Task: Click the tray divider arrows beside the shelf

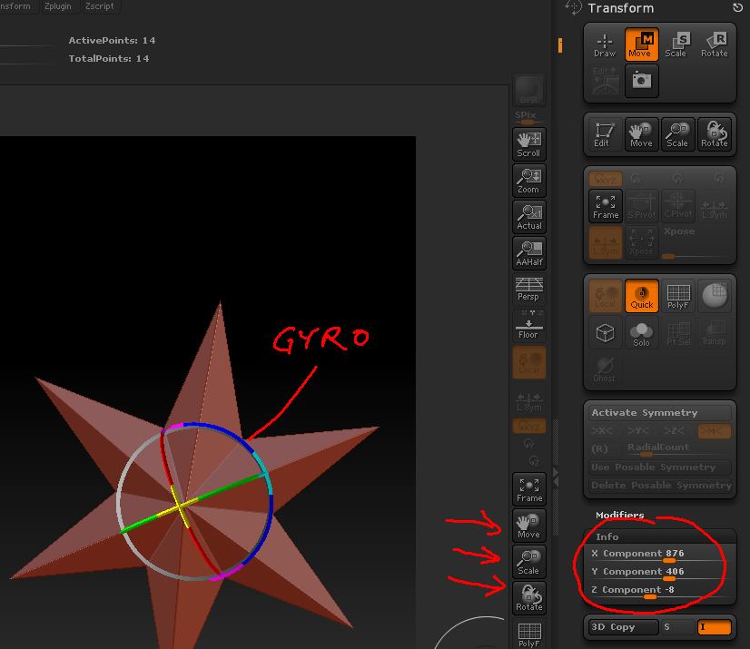Action: (556, 477)
